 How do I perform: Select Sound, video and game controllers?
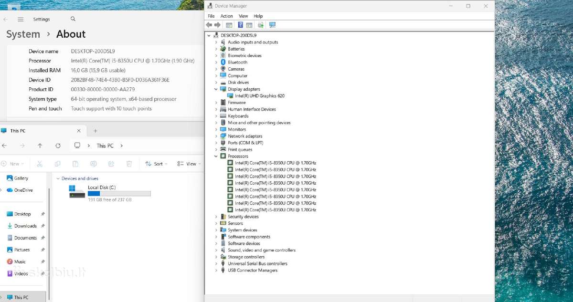[262, 250]
